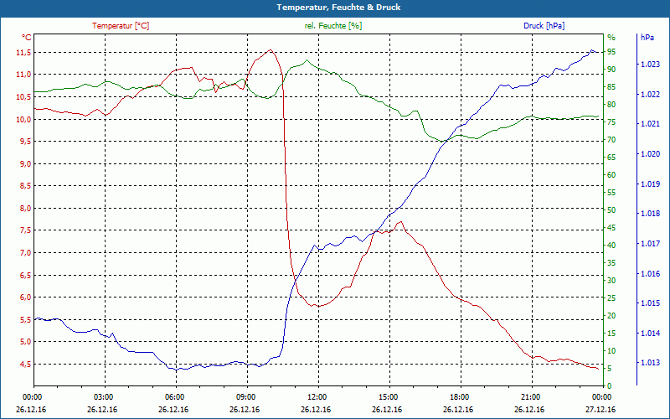Click the "21:00" time axis label

point(531,396)
